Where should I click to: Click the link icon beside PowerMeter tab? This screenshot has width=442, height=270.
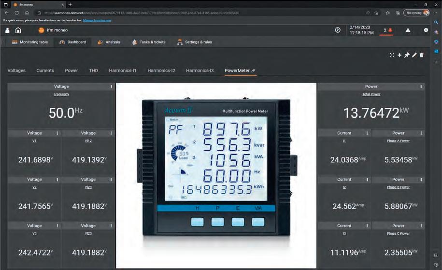point(253,71)
